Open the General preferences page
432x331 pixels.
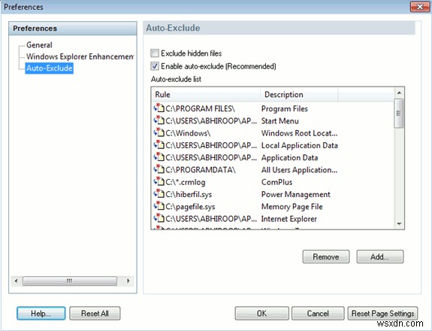(x=39, y=45)
